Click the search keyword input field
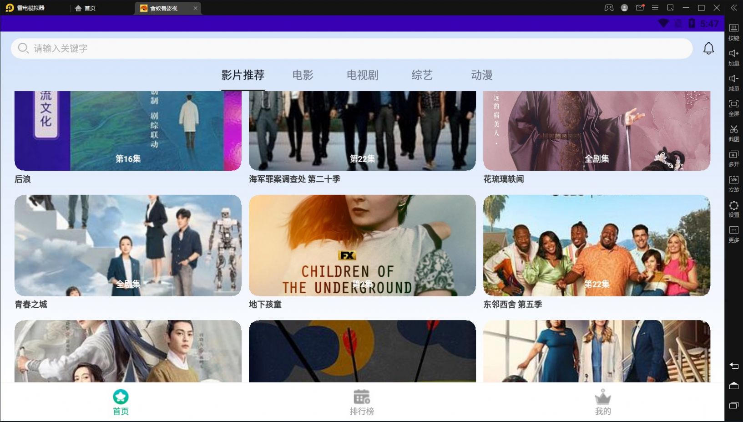 point(350,48)
